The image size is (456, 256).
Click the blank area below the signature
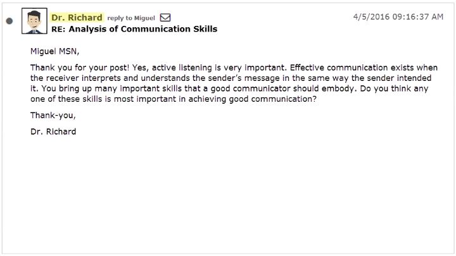(x=228, y=195)
